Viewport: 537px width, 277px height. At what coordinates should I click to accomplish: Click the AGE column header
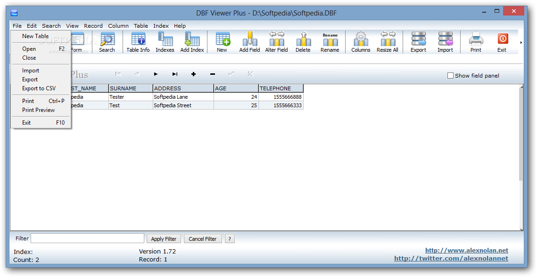point(236,88)
